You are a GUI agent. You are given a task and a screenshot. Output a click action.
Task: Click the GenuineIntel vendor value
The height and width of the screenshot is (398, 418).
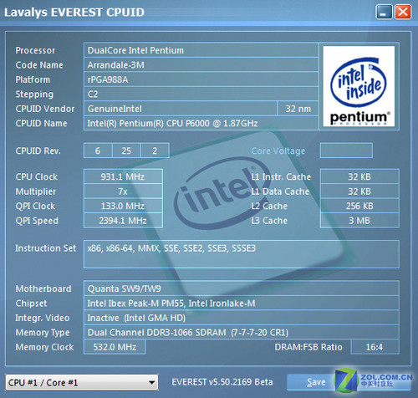tap(181, 109)
